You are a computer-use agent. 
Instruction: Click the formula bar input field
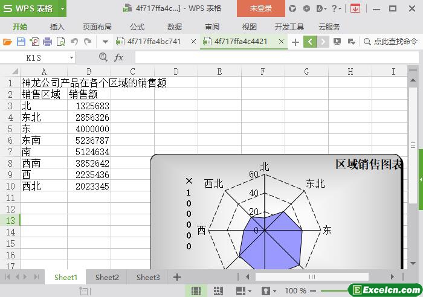(x=276, y=58)
